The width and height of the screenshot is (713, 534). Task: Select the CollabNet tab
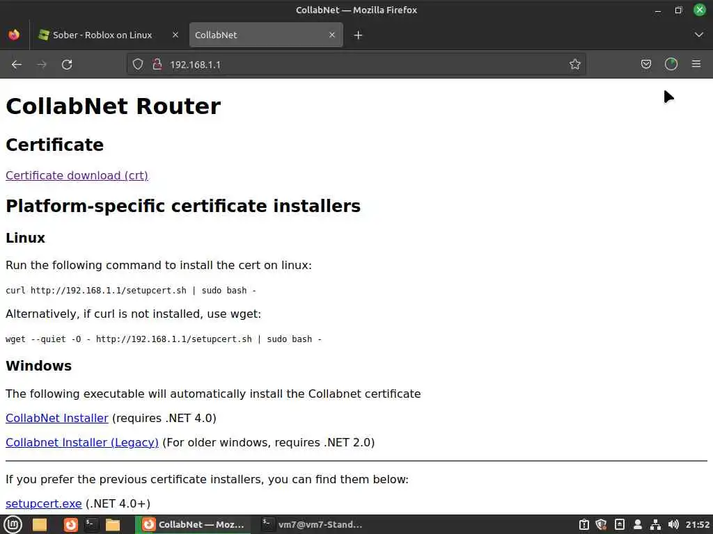coord(266,35)
